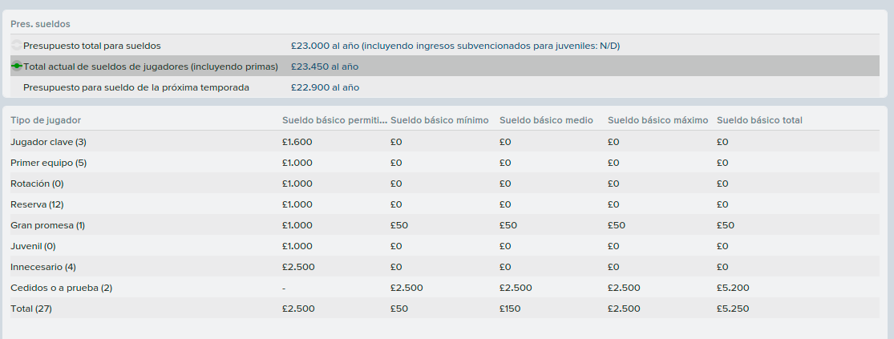Viewport: 894px width, 339px height.
Task: Select Cedidos o a prueba (2) row
Action: 445,288
